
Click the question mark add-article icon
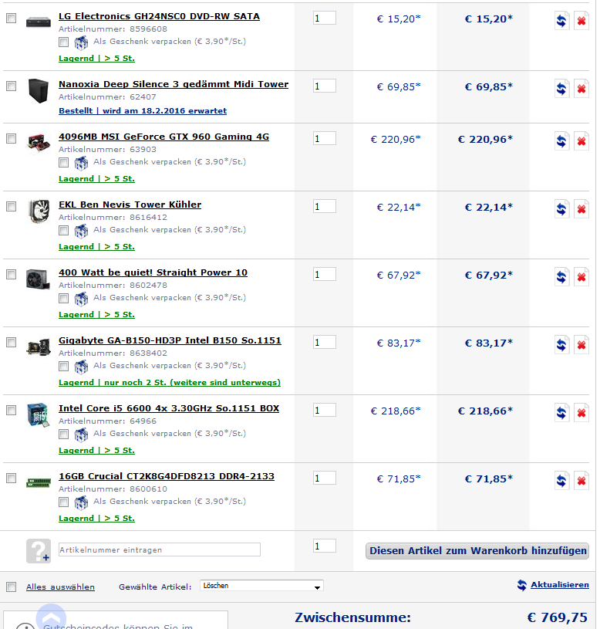[x=39, y=551]
